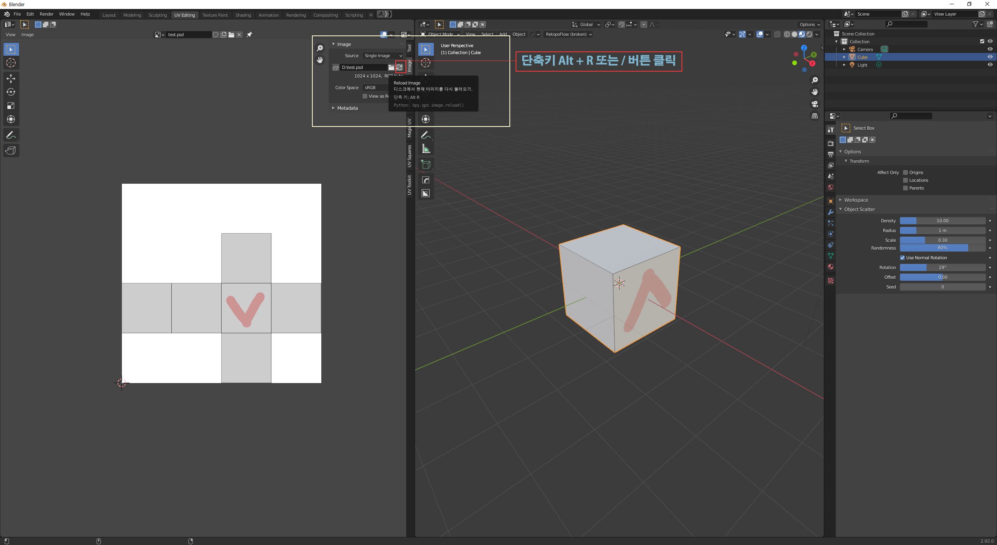Disable Use Normal Rotation checkbox
This screenshot has width=997, height=545.
[x=902, y=258]
